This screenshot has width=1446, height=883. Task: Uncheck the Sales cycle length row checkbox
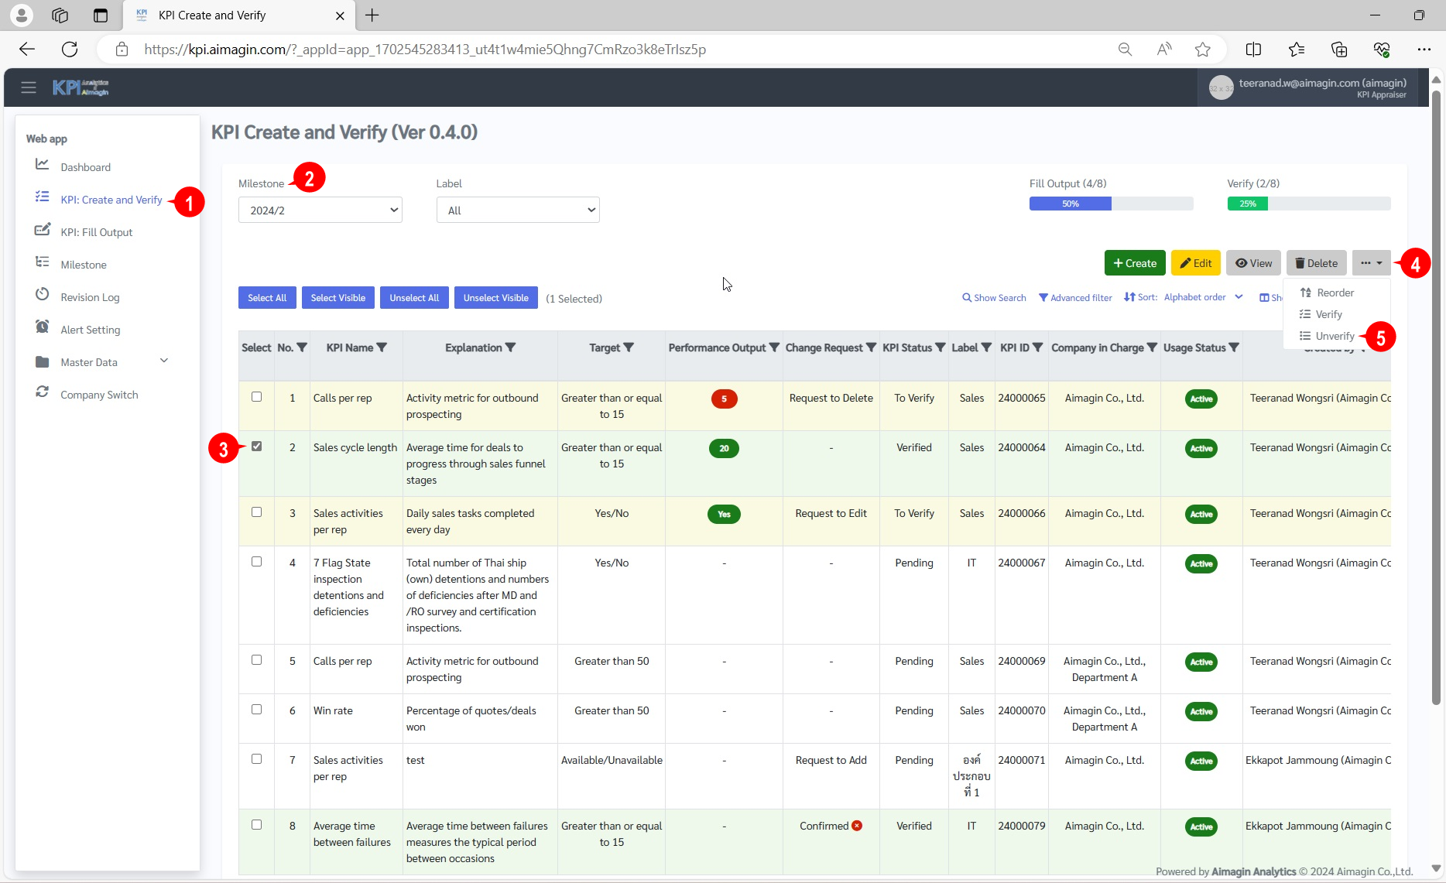tap(256, 446)
